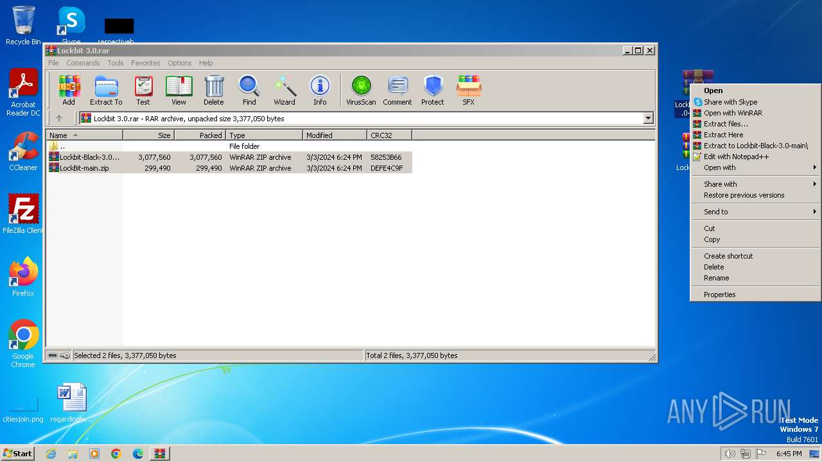
Task: Open the Windows Start menu
Action: pyautogui.click(x=18, y=454)
